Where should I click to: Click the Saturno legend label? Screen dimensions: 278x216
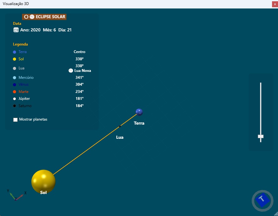(x=25, y=106)
